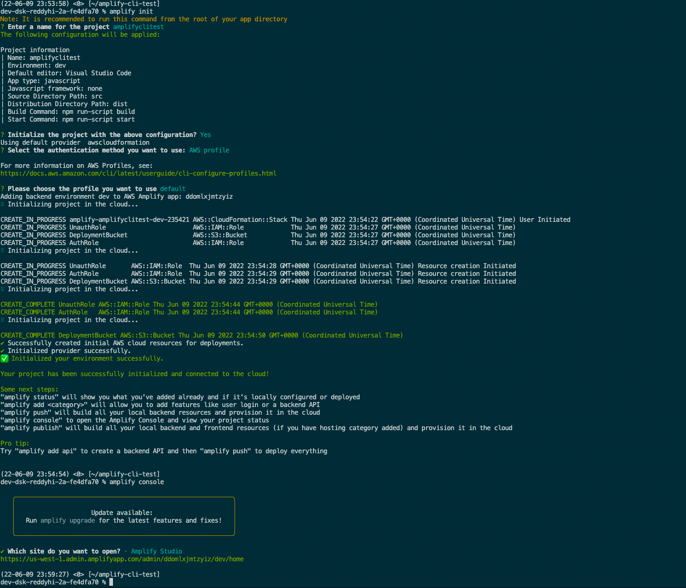686x588 pixels.
Task: Click "Update available:" in the notice box
Action: point(122,513)
